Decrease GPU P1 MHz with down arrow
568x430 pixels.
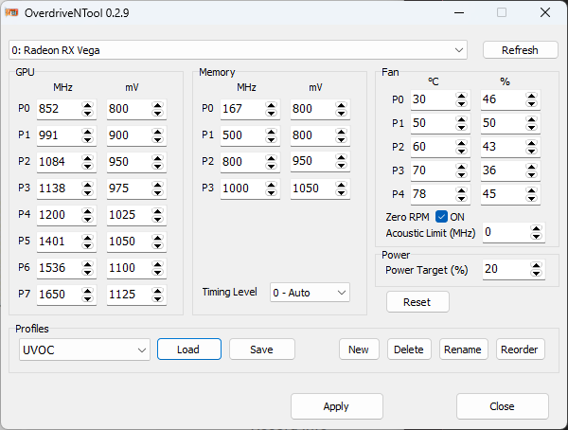[x=88, y=139]
